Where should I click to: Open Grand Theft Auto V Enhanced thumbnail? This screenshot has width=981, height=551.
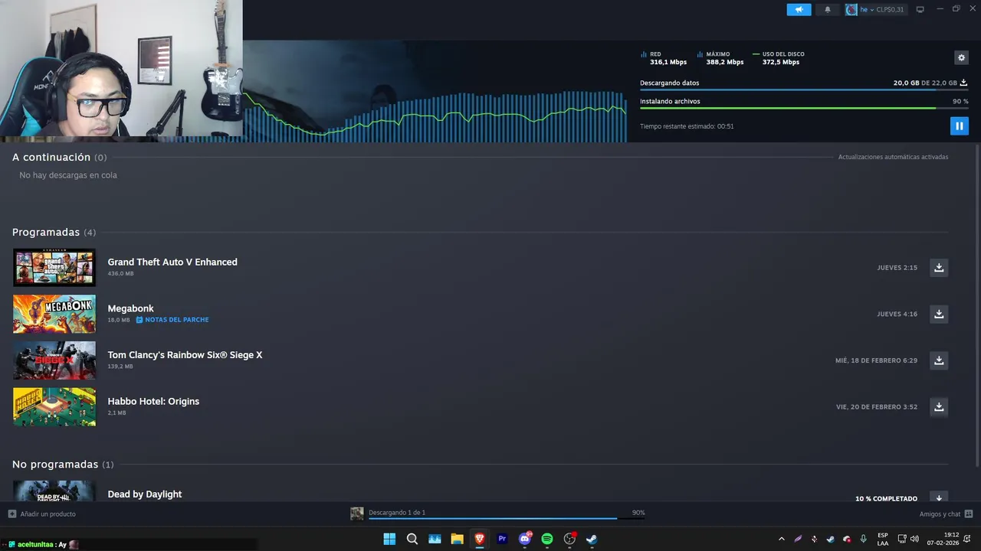[x=54, y=267]
